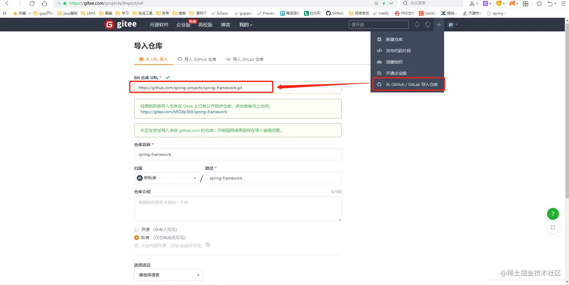569x285 pixels.
Task: Click the game controller icon in browser toolbar
Action: point(512,3)
